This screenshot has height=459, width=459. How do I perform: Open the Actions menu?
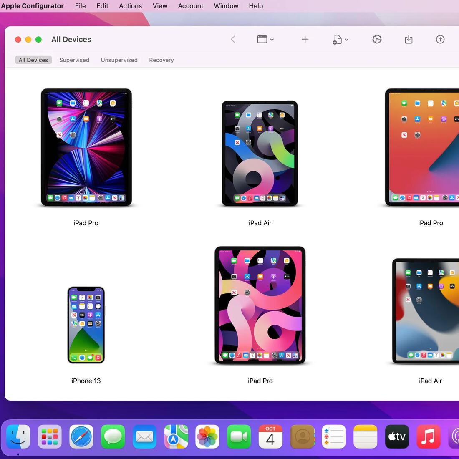(130, 6)
